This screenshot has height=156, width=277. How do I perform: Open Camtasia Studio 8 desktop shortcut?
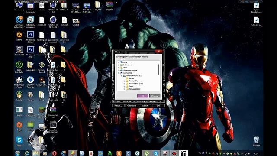tap(42, 67)
